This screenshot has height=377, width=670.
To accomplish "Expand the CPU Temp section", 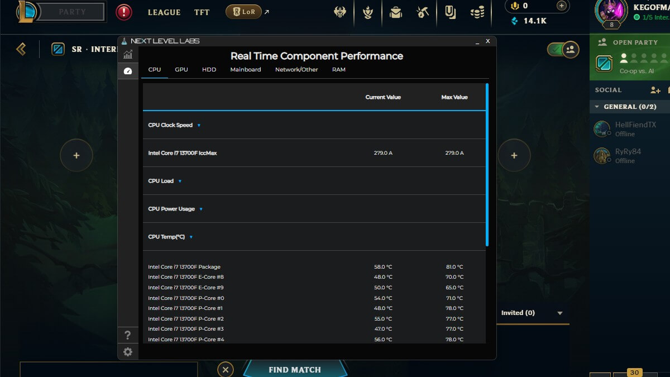I will (x=191, y=237).
